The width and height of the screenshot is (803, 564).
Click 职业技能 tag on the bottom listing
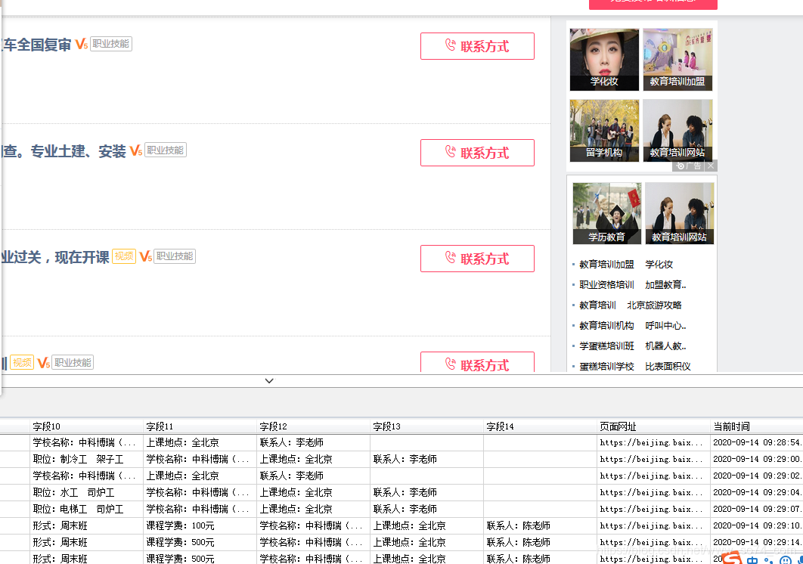(73, 363)
